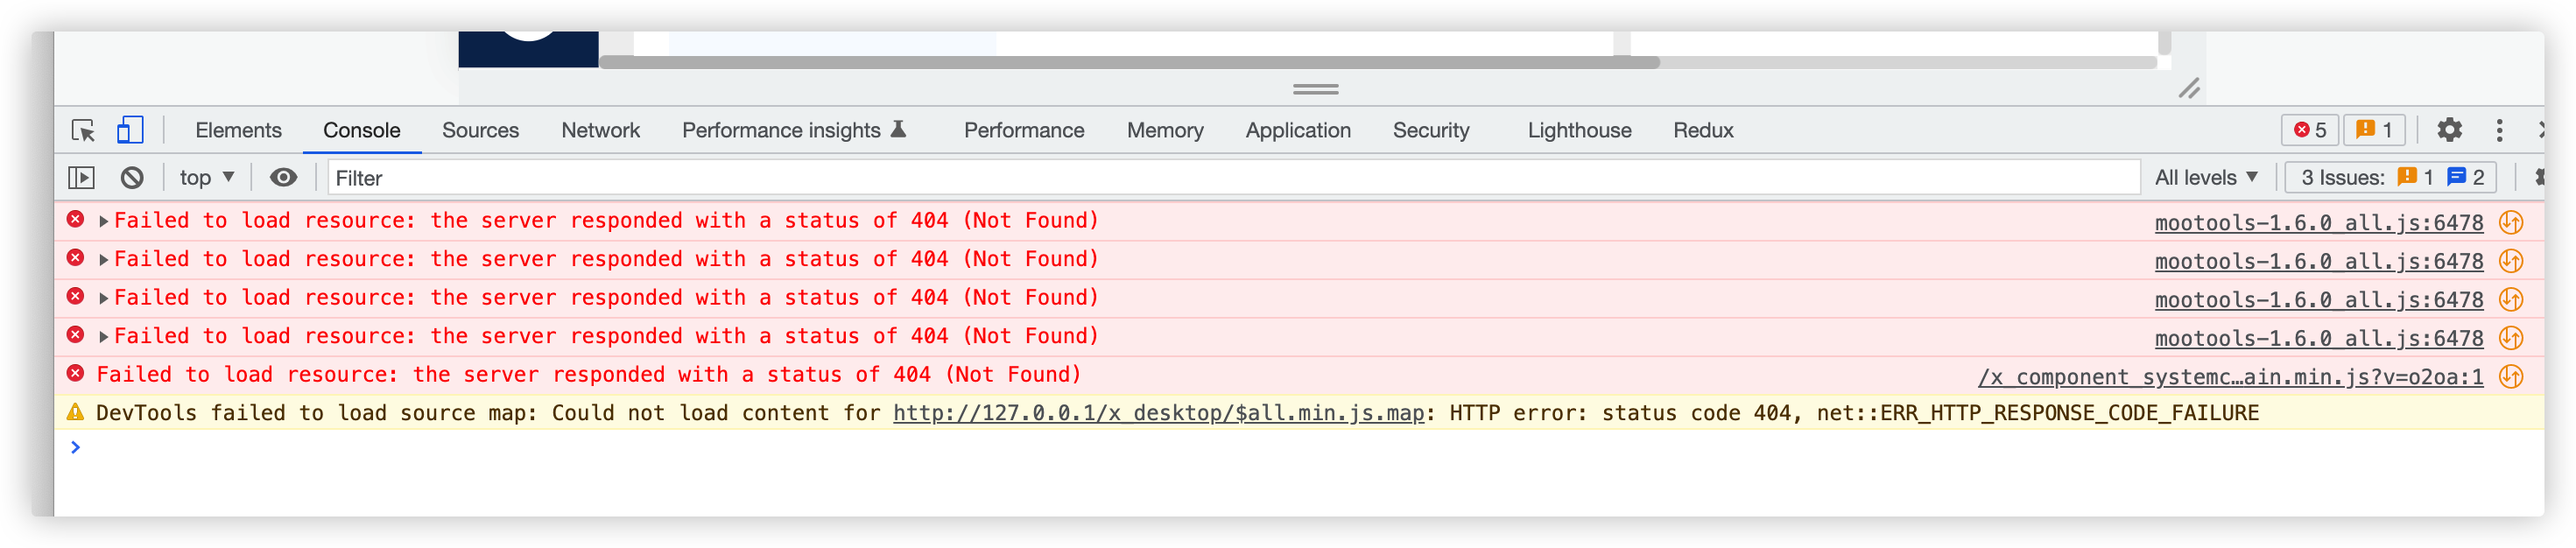Click the orange 1 warning counter badge
2576x548 pixels.
click(2375, 130)
